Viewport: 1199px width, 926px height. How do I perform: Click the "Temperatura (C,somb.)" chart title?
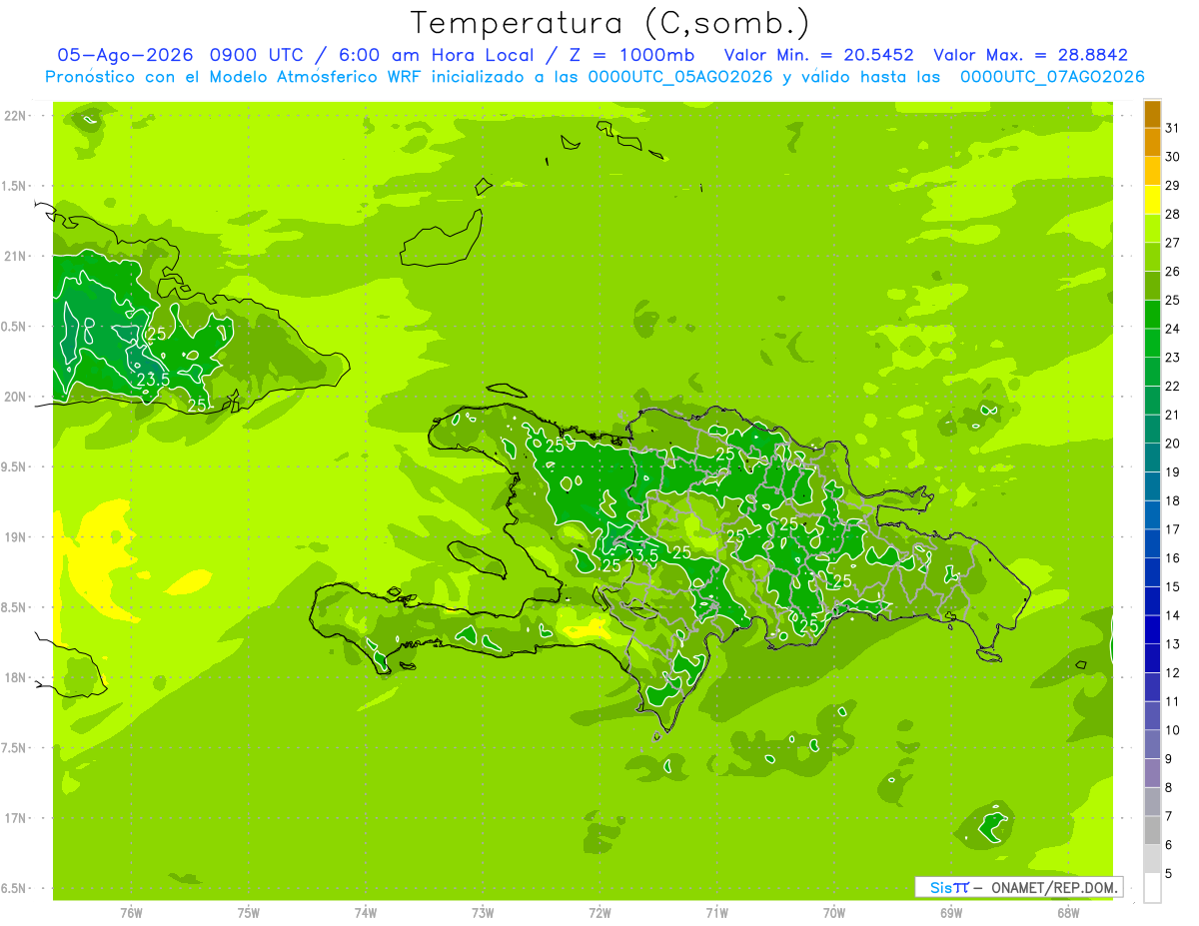click(x=609, y=23)
